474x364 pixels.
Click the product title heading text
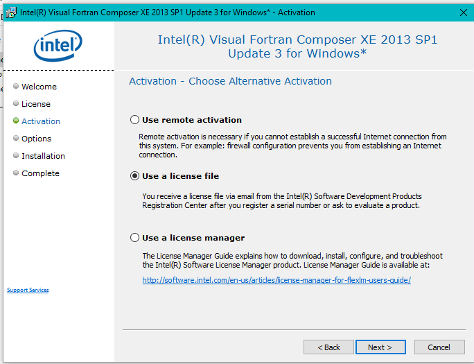coord(297,46)
